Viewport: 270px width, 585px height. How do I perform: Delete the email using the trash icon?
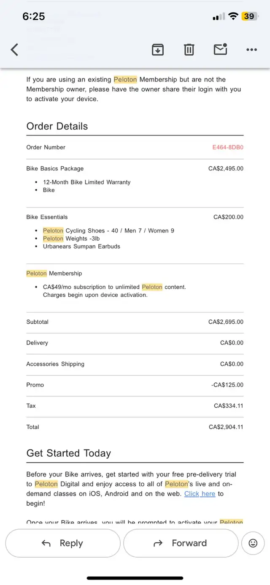pos(189,50)
